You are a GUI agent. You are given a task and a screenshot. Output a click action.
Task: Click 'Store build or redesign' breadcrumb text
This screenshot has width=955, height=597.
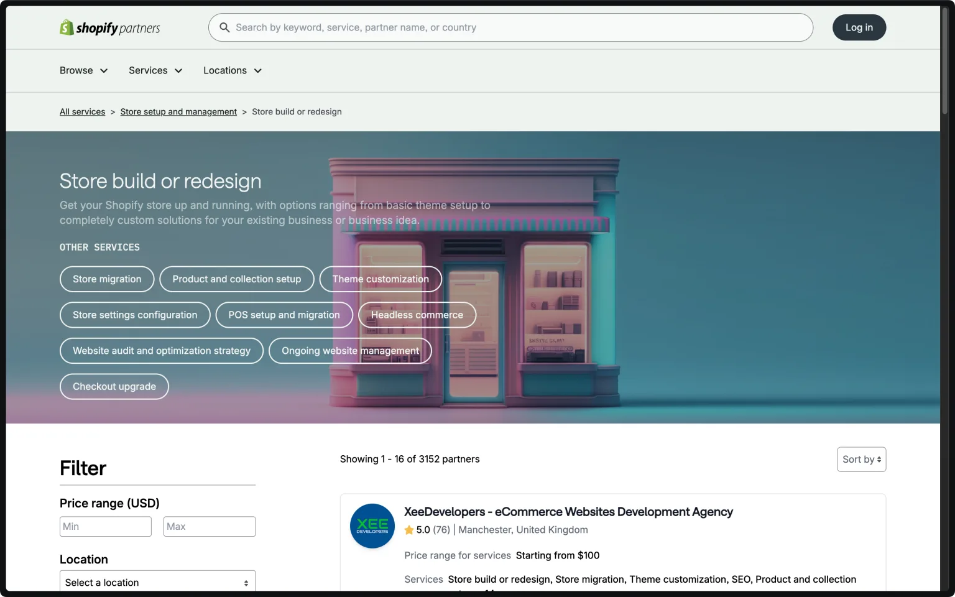(297, 112)
